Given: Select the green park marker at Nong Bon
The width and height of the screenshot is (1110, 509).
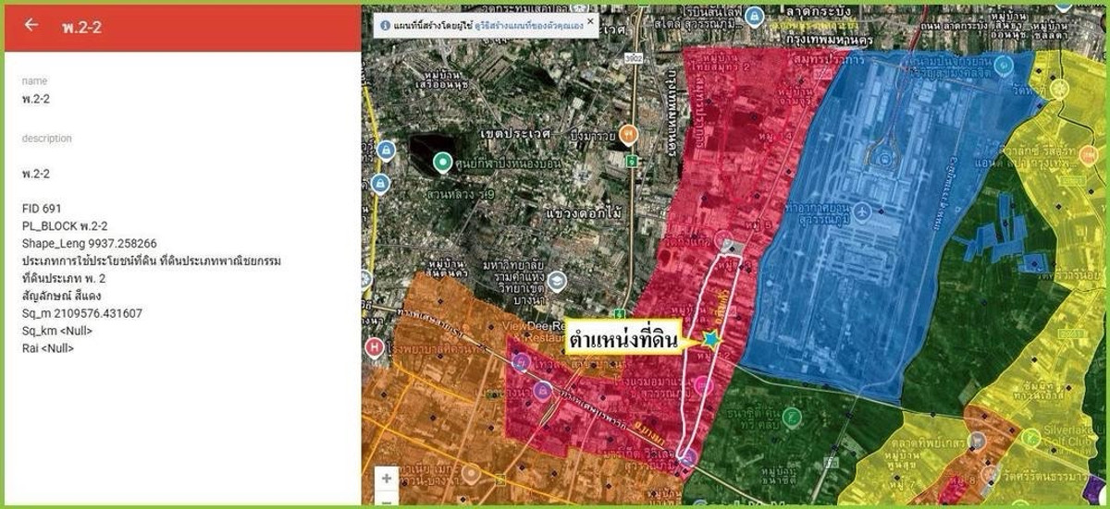Looking at the screenshot, I should click(443, 164).
